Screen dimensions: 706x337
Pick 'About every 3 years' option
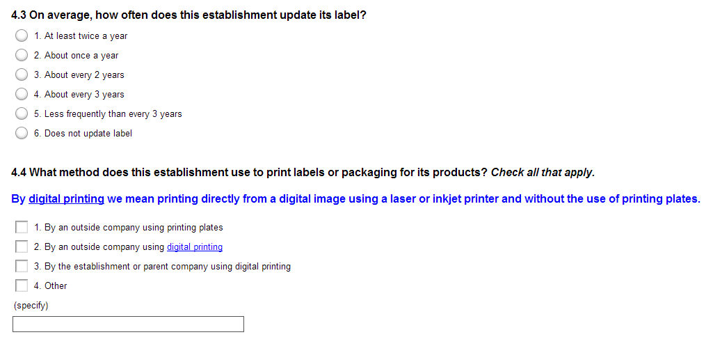coord(22,94)
